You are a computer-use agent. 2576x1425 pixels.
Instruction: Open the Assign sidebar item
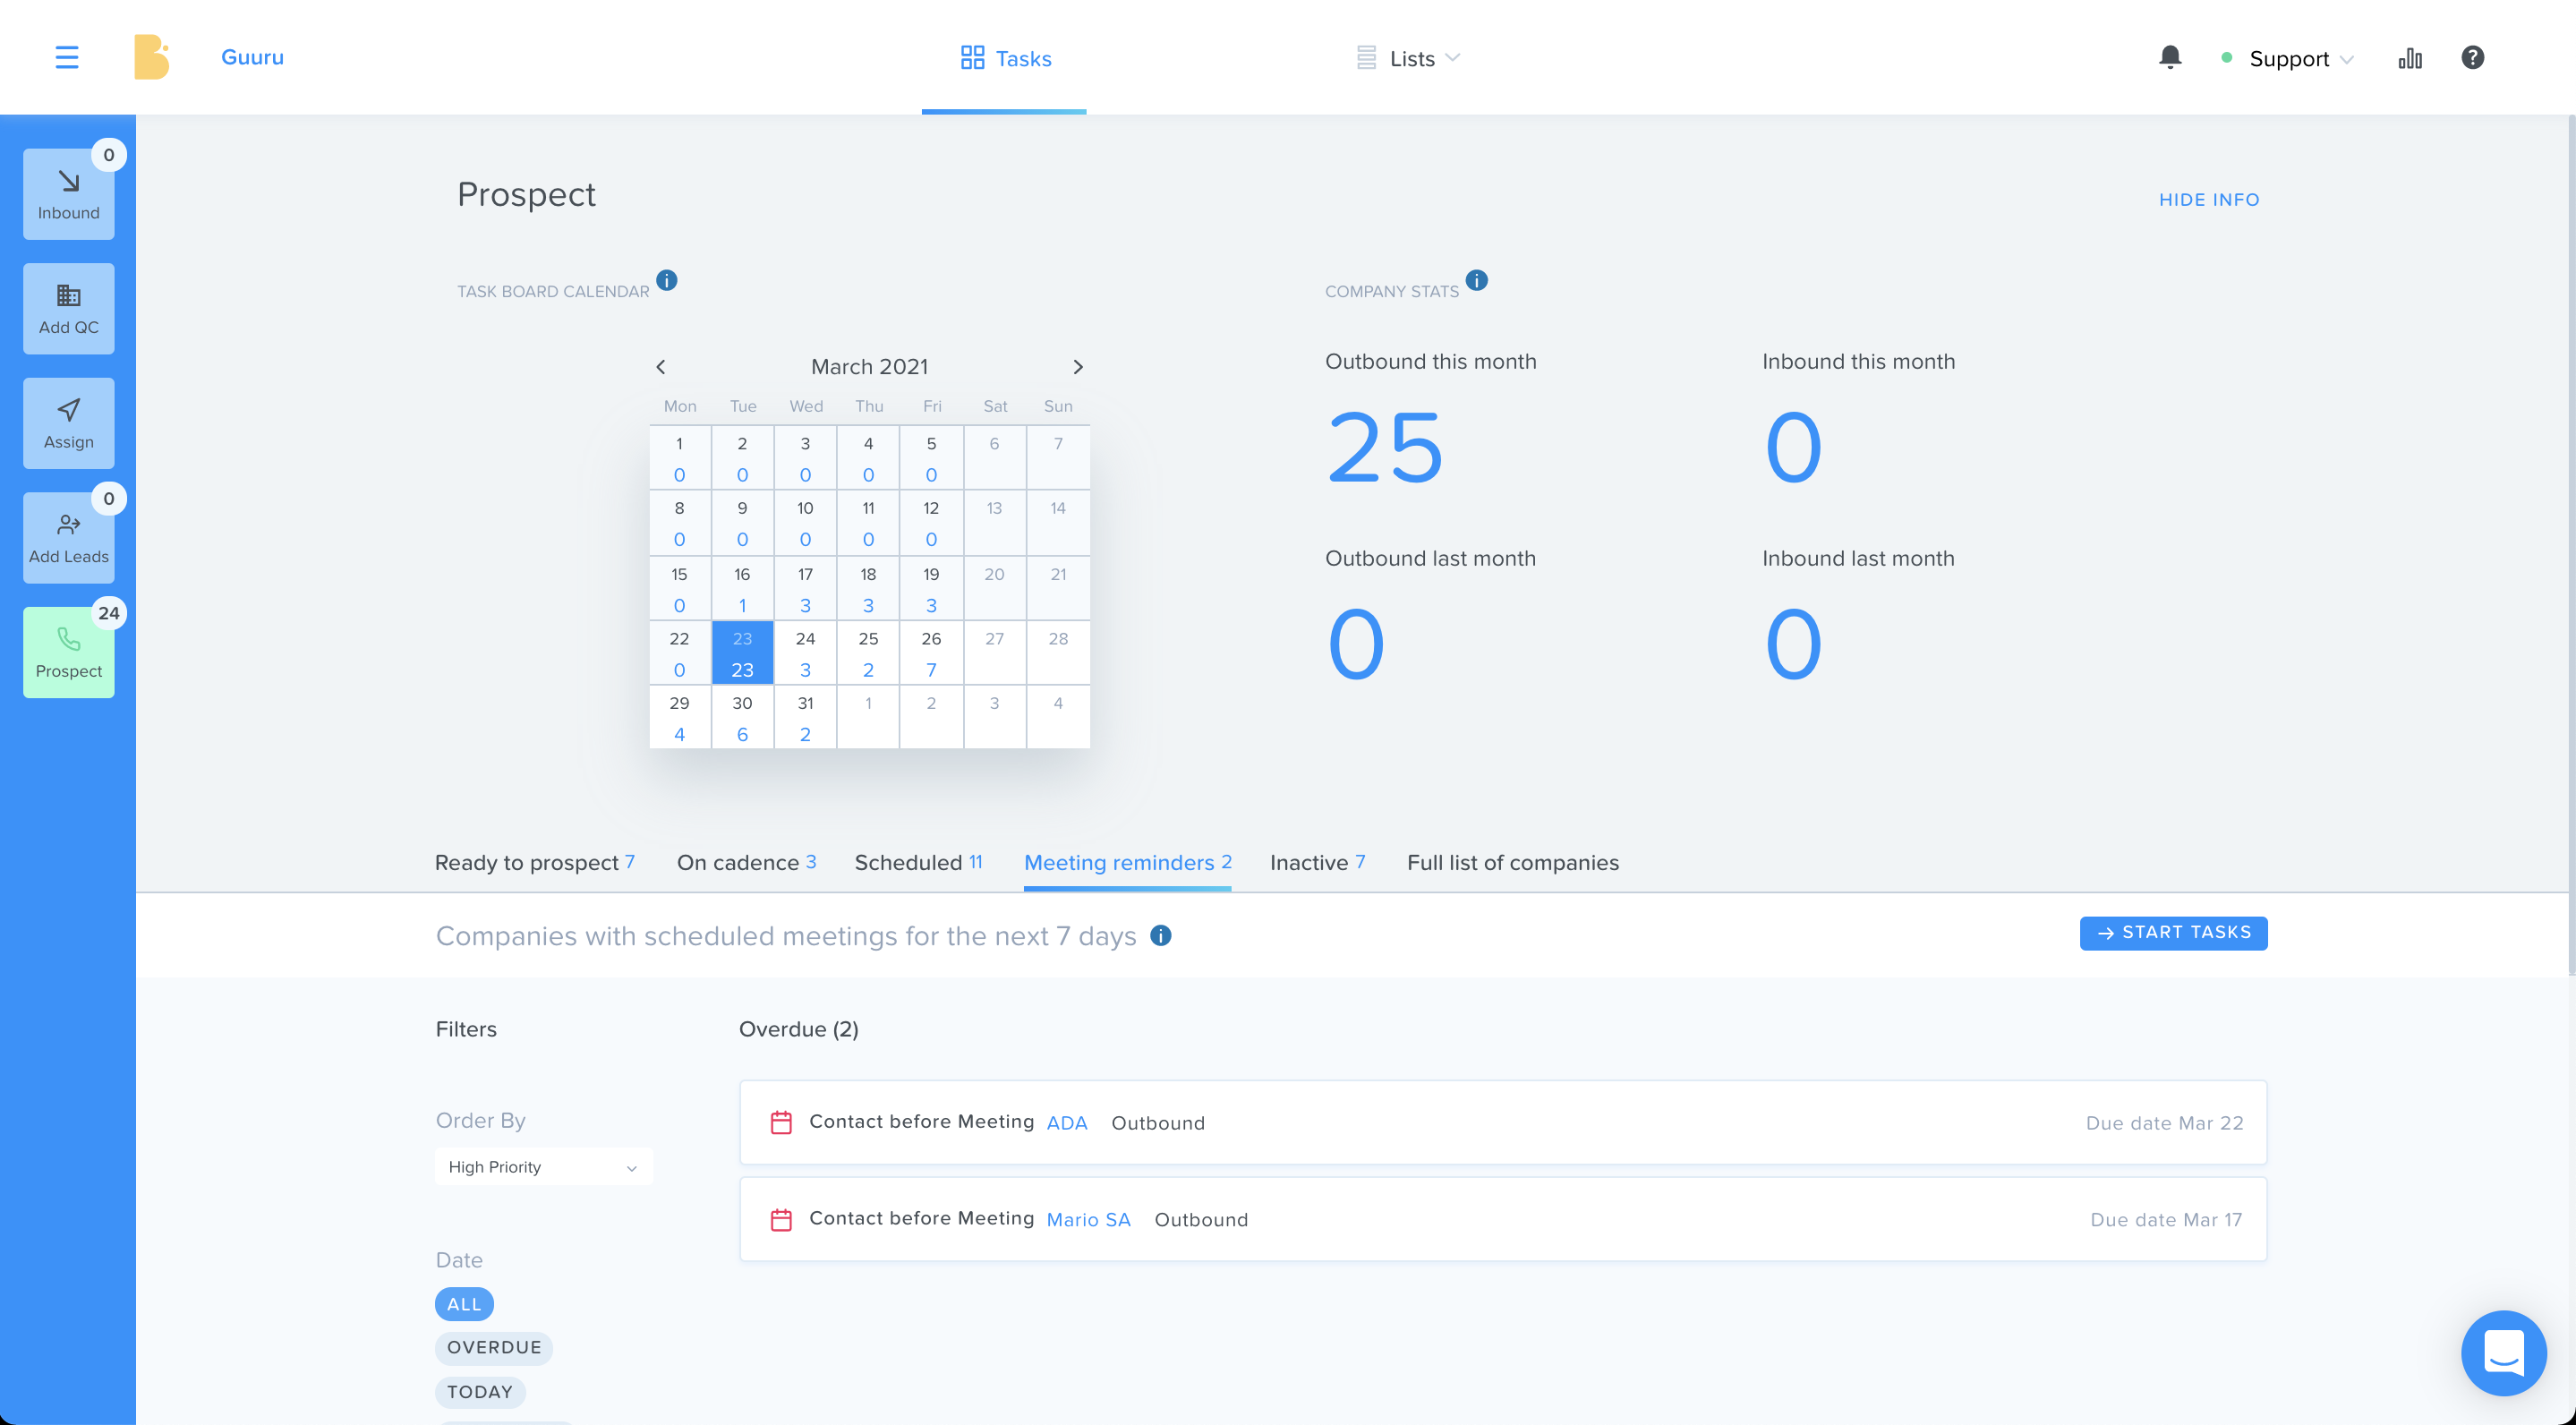[69, 423]
